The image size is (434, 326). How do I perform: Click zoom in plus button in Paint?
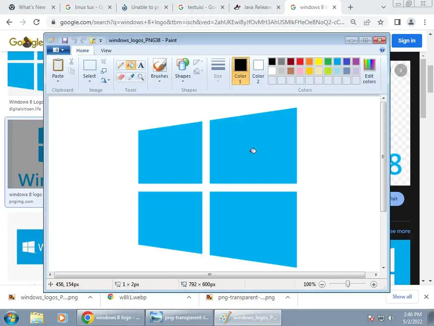(x=374, y=284)
